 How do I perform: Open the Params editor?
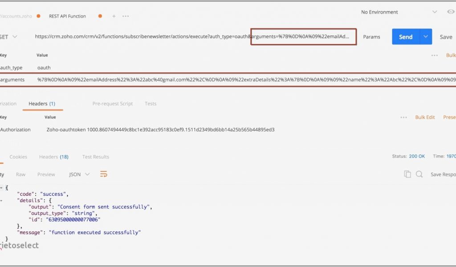[x=371, y=37]
